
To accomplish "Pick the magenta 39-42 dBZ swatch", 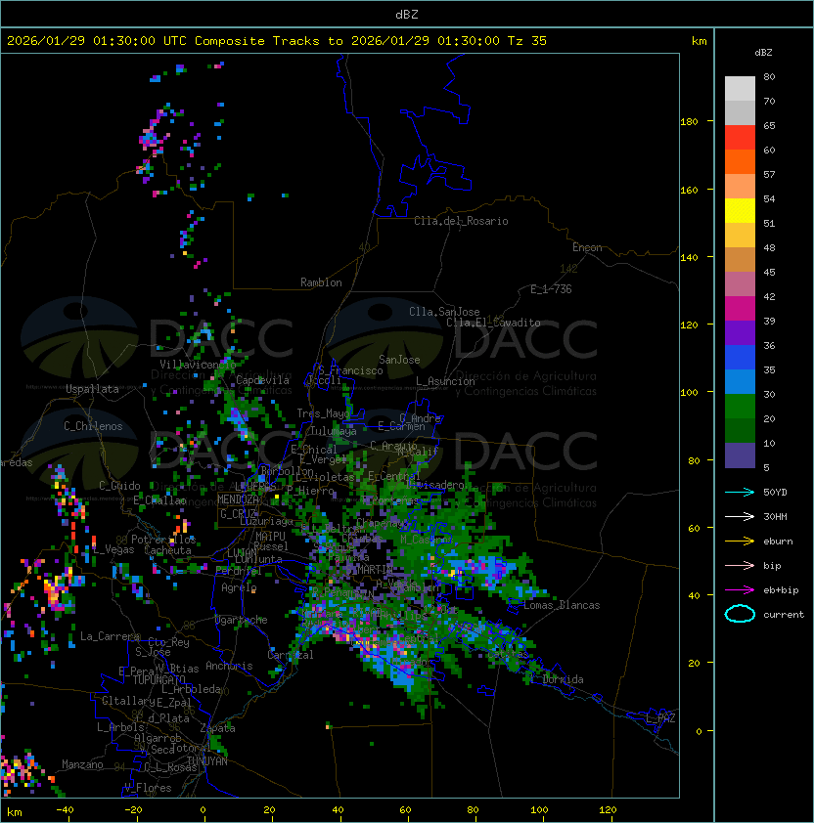I will [x=740, y=309].
